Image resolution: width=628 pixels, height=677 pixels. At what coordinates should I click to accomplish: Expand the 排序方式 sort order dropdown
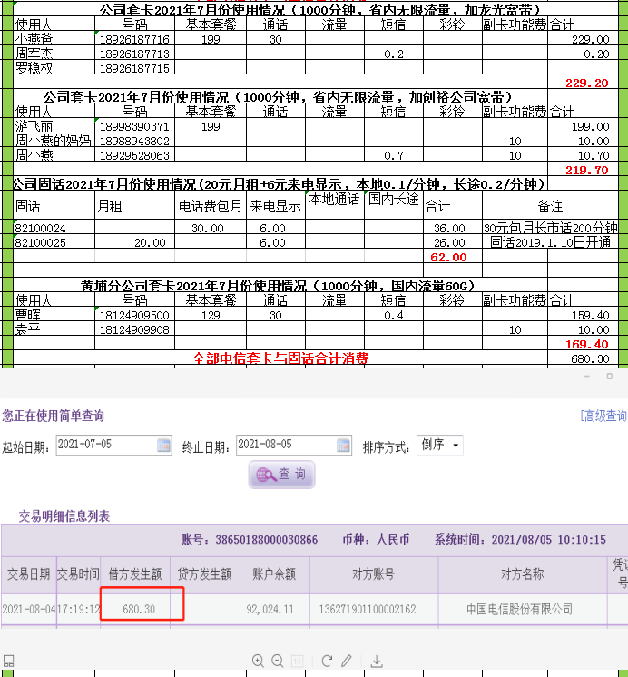440,446
